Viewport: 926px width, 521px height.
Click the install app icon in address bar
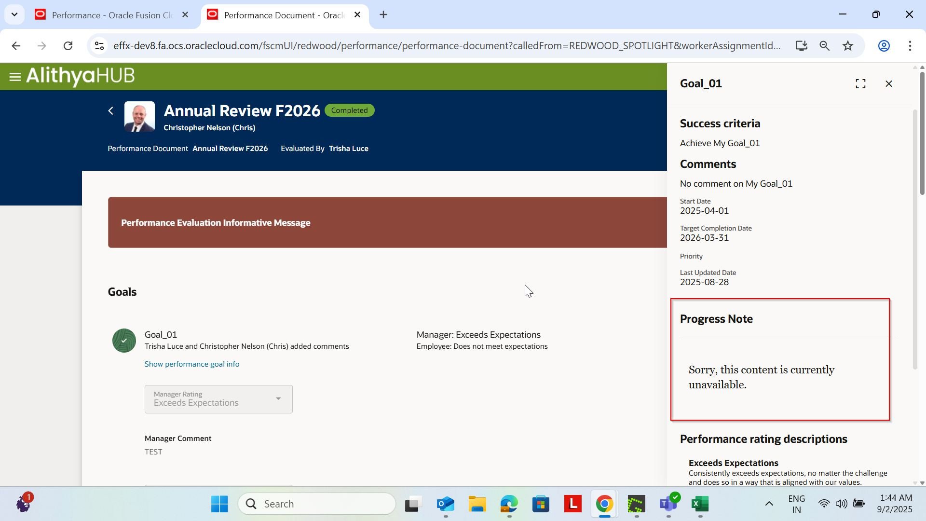coord(801,46)
